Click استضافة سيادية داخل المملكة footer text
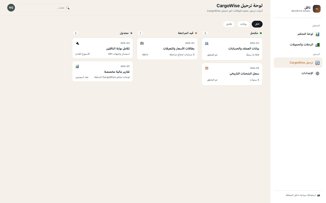Screen dimensions: 326x203 [x=301, y=195]
